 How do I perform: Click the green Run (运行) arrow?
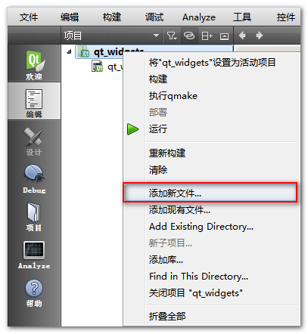[132, 129]
